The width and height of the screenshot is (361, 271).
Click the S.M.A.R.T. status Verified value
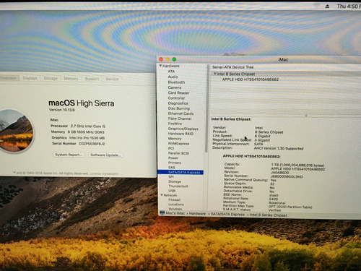click(274, 210)
